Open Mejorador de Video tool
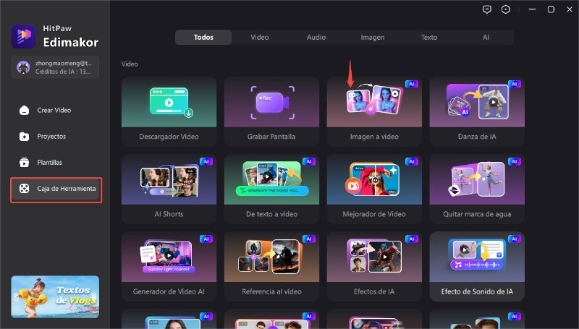Image resolution: width=579 pixels, height=329 pixels. (374, 189)
